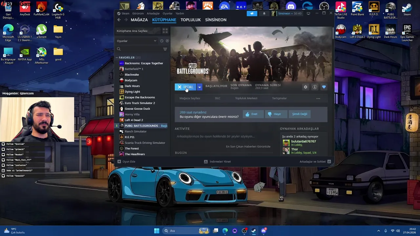
Task: Open the more links ellipsis in PUBG page
Action: tap(318, 98)
